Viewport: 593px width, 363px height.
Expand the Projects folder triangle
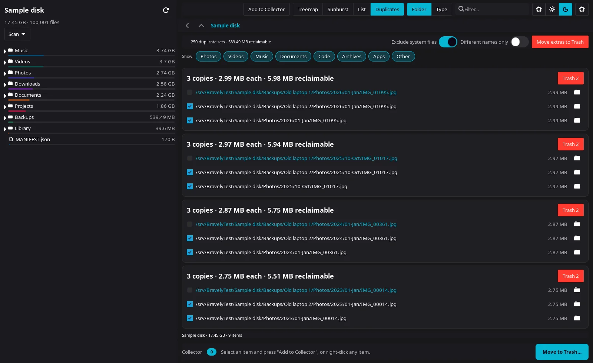5,107
